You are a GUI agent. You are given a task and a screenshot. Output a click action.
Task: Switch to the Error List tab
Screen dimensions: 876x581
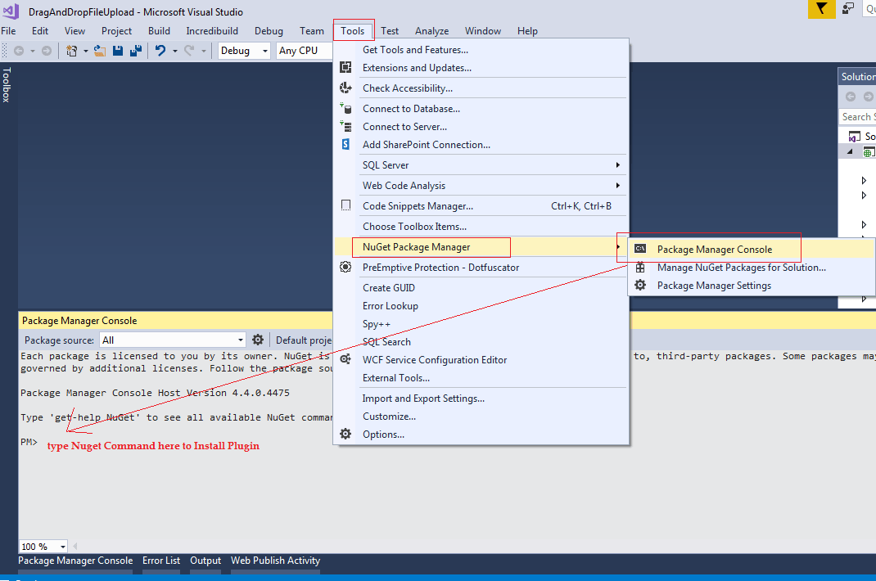coord(161,561)
